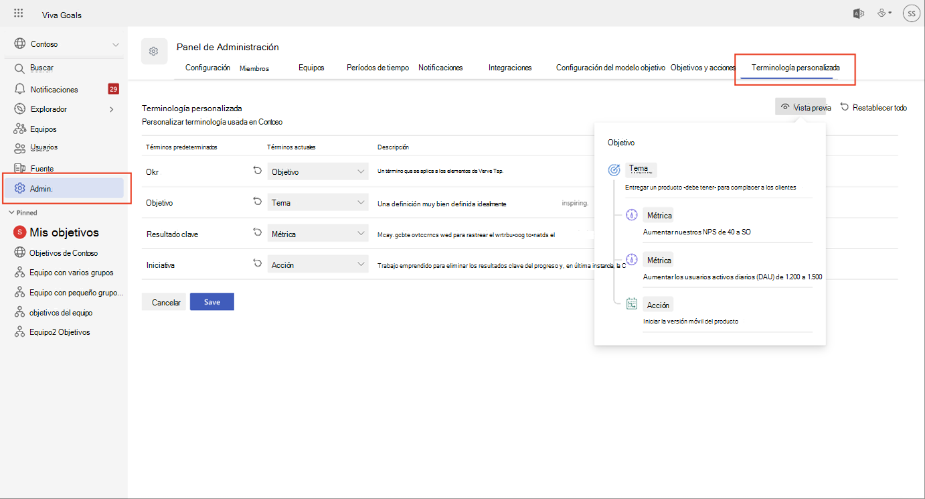Click Restablecer todo text
This screenshot has height=499, width=925.
pyautogui.click(x=879, y=107)
